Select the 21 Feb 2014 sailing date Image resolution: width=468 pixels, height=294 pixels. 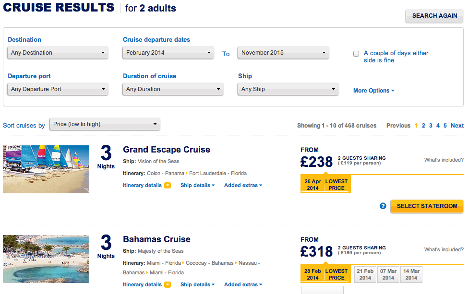click(x=365, y=274)
